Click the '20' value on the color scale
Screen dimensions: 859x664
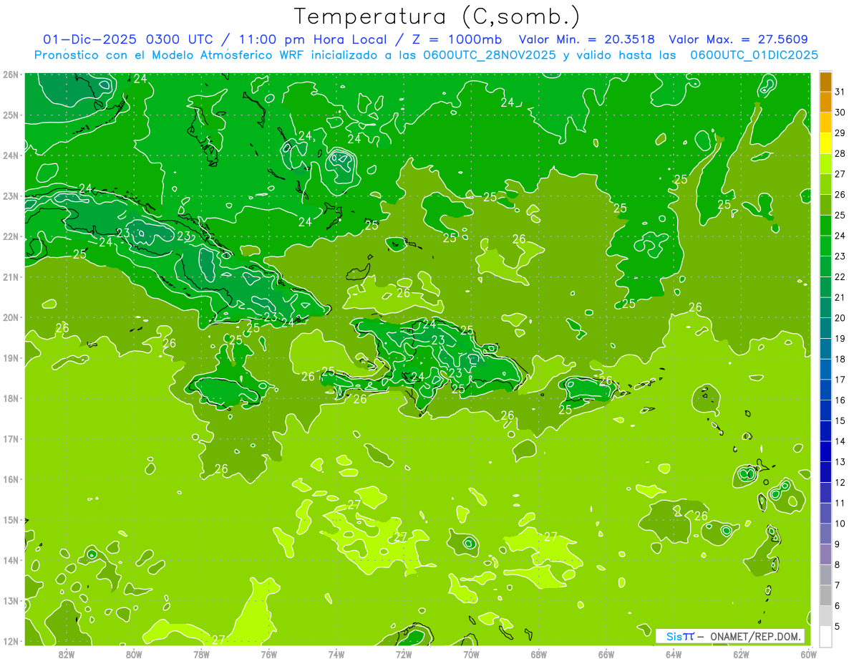pos(840,318)
